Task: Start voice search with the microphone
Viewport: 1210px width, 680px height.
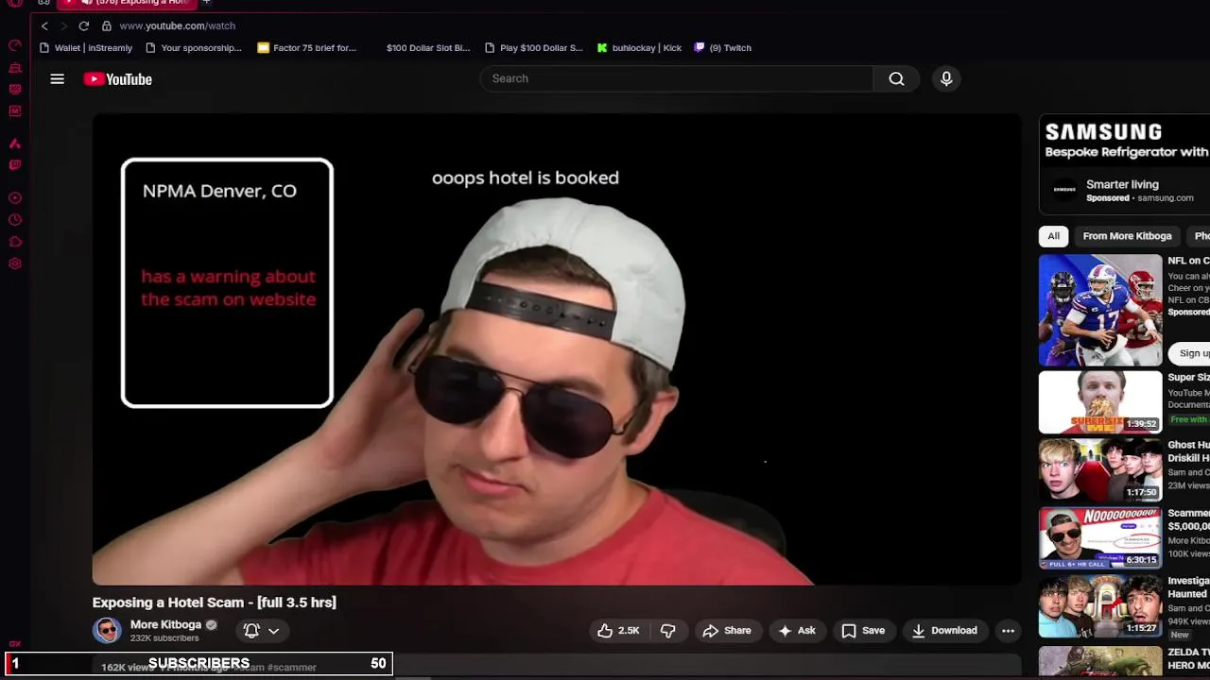Action: [946, 79]
